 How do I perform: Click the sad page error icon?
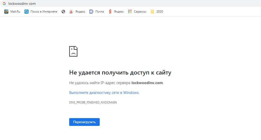point(73,51)
